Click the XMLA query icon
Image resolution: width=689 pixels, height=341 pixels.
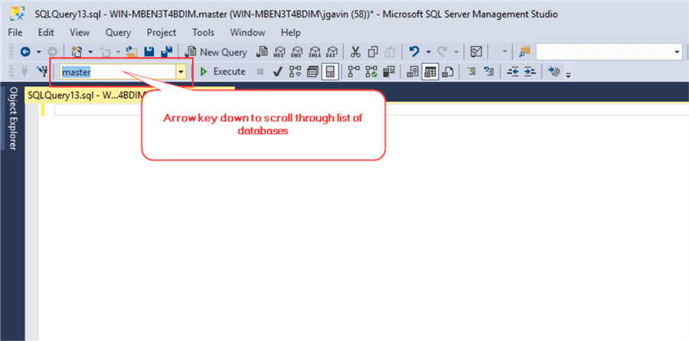pos(315,52)
